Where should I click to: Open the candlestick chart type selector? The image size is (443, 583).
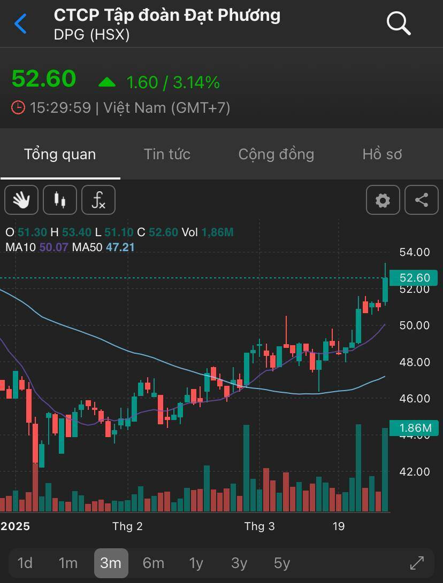60,200
